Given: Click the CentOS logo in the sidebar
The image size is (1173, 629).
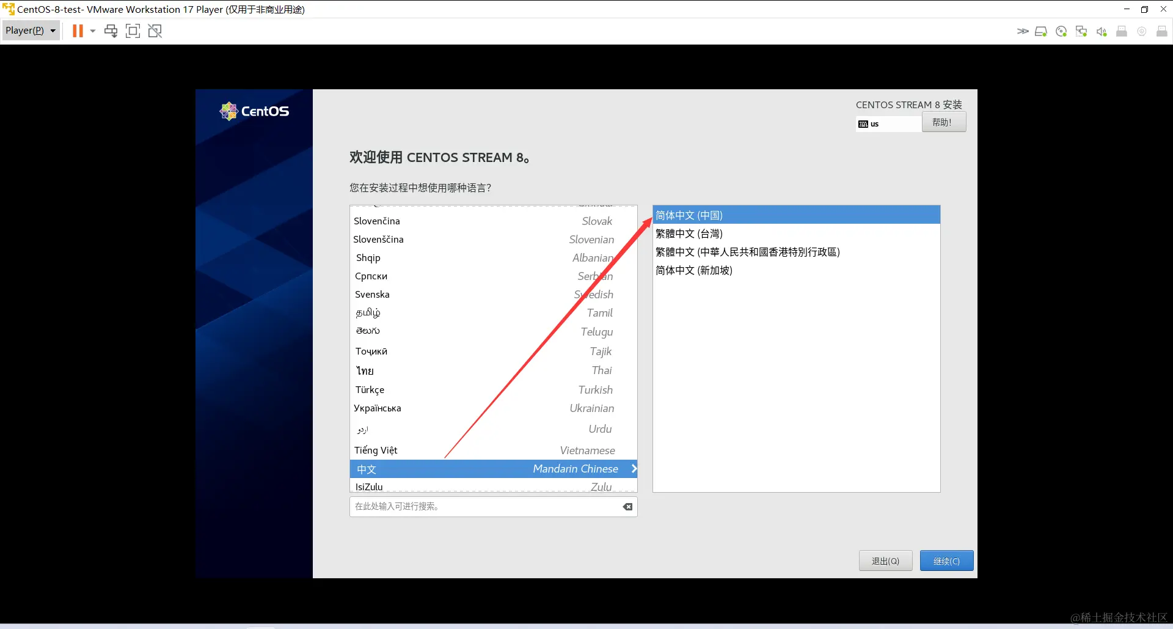Looking at the screenshot, I should click(x=254, y=111).
